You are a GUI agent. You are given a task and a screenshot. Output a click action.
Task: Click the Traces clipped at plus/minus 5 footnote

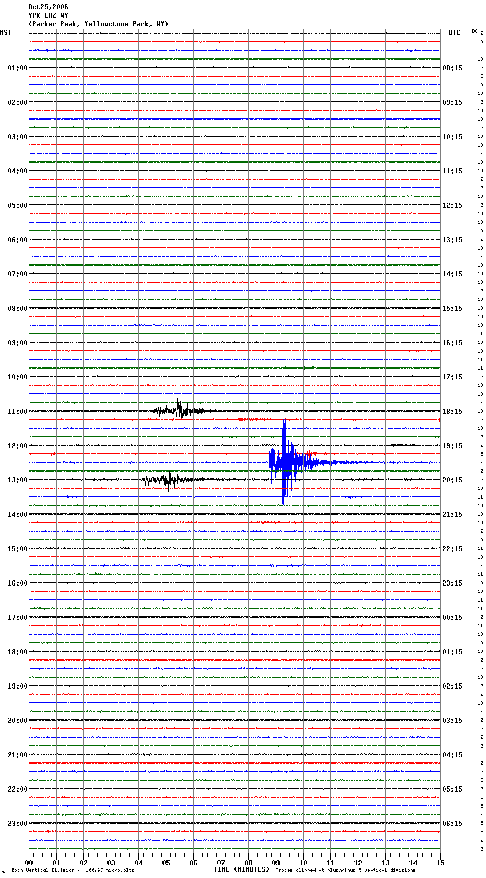[x=345, y=871]
